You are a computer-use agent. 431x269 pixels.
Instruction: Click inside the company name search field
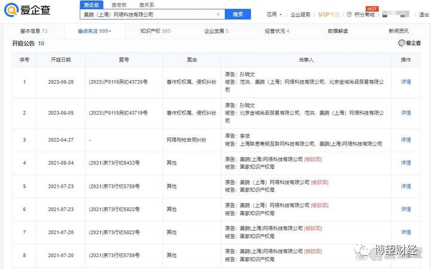(x=150, y=14)
